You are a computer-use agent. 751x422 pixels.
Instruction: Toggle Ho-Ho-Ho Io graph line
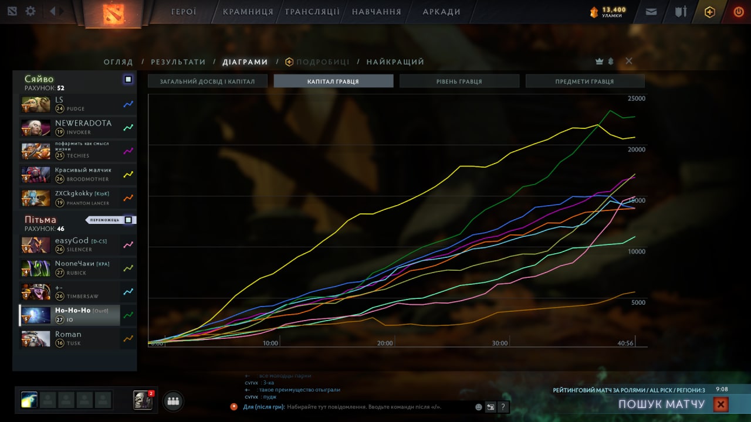click(128, 315)
